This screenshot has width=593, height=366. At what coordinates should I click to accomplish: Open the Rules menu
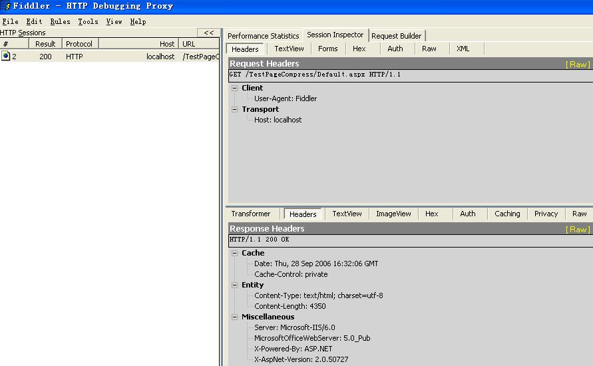(60, 21)
